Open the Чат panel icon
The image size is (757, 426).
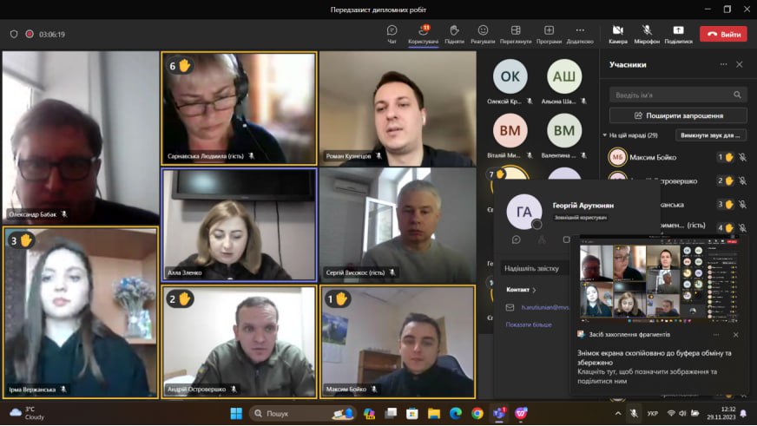pyautogui.click(x=392, y=31)
